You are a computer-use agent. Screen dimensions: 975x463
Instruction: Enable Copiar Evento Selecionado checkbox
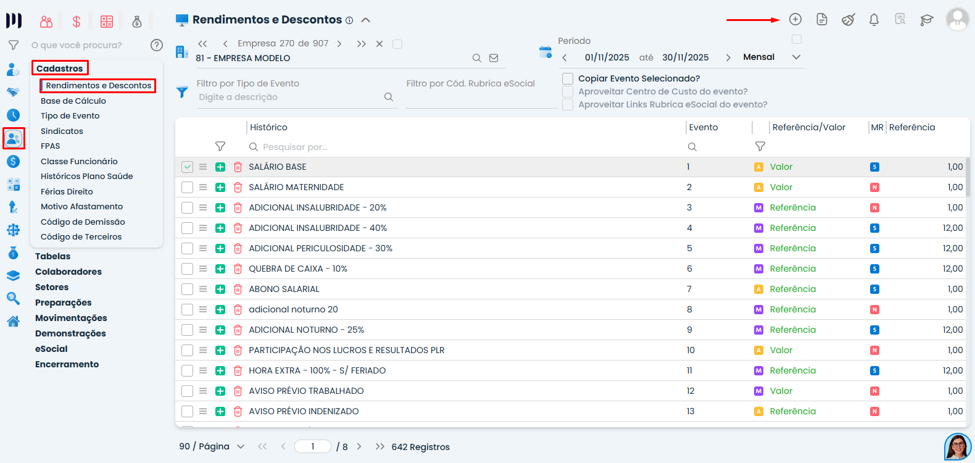[x=568, y=79]
